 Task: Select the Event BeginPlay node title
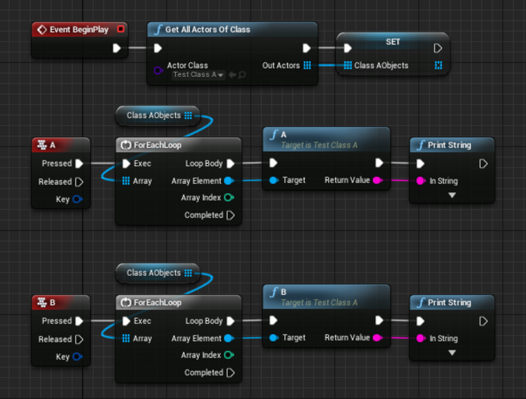[79, 30]
